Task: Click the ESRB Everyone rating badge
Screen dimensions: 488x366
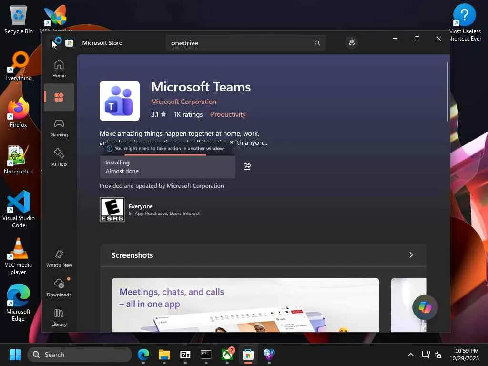Action: (x=112, y=210)
